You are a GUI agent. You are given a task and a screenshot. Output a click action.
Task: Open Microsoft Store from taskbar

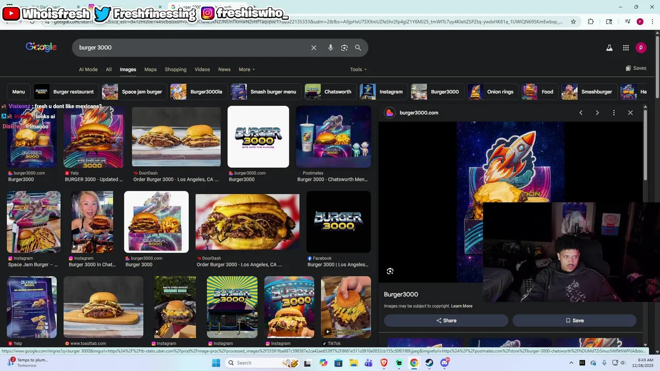point(338,363)
